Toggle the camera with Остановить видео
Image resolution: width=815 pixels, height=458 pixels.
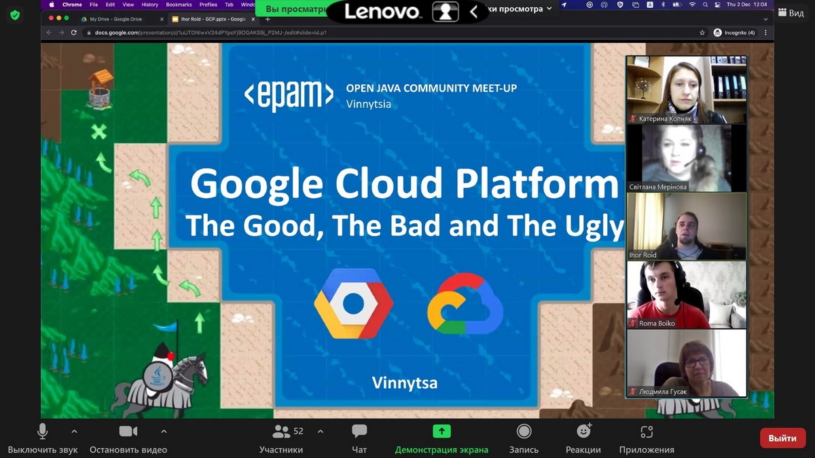tap(128, 432)
